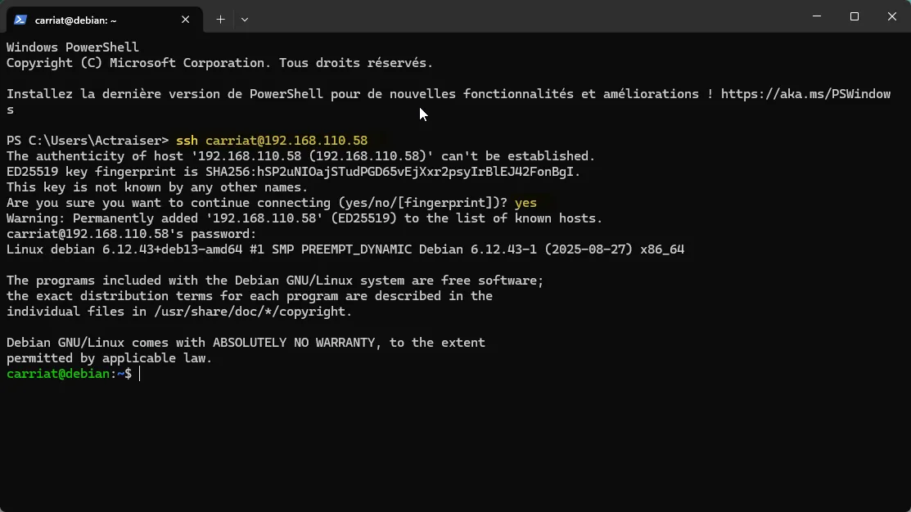Minimize the terminal window
The height and width of the screenshot is (512, 911).
pos(817,16)
